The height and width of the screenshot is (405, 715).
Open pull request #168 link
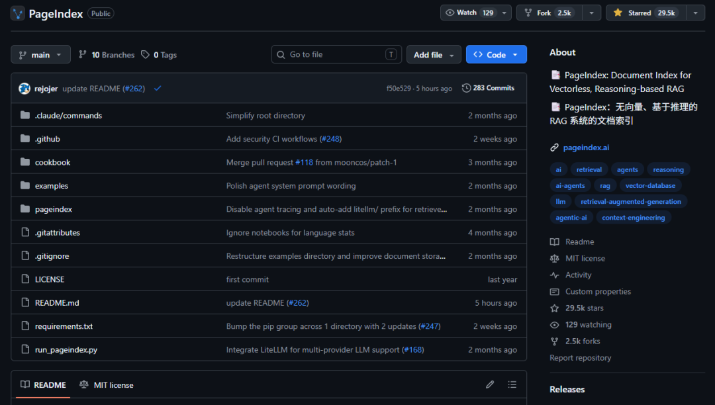pos(412,349)
